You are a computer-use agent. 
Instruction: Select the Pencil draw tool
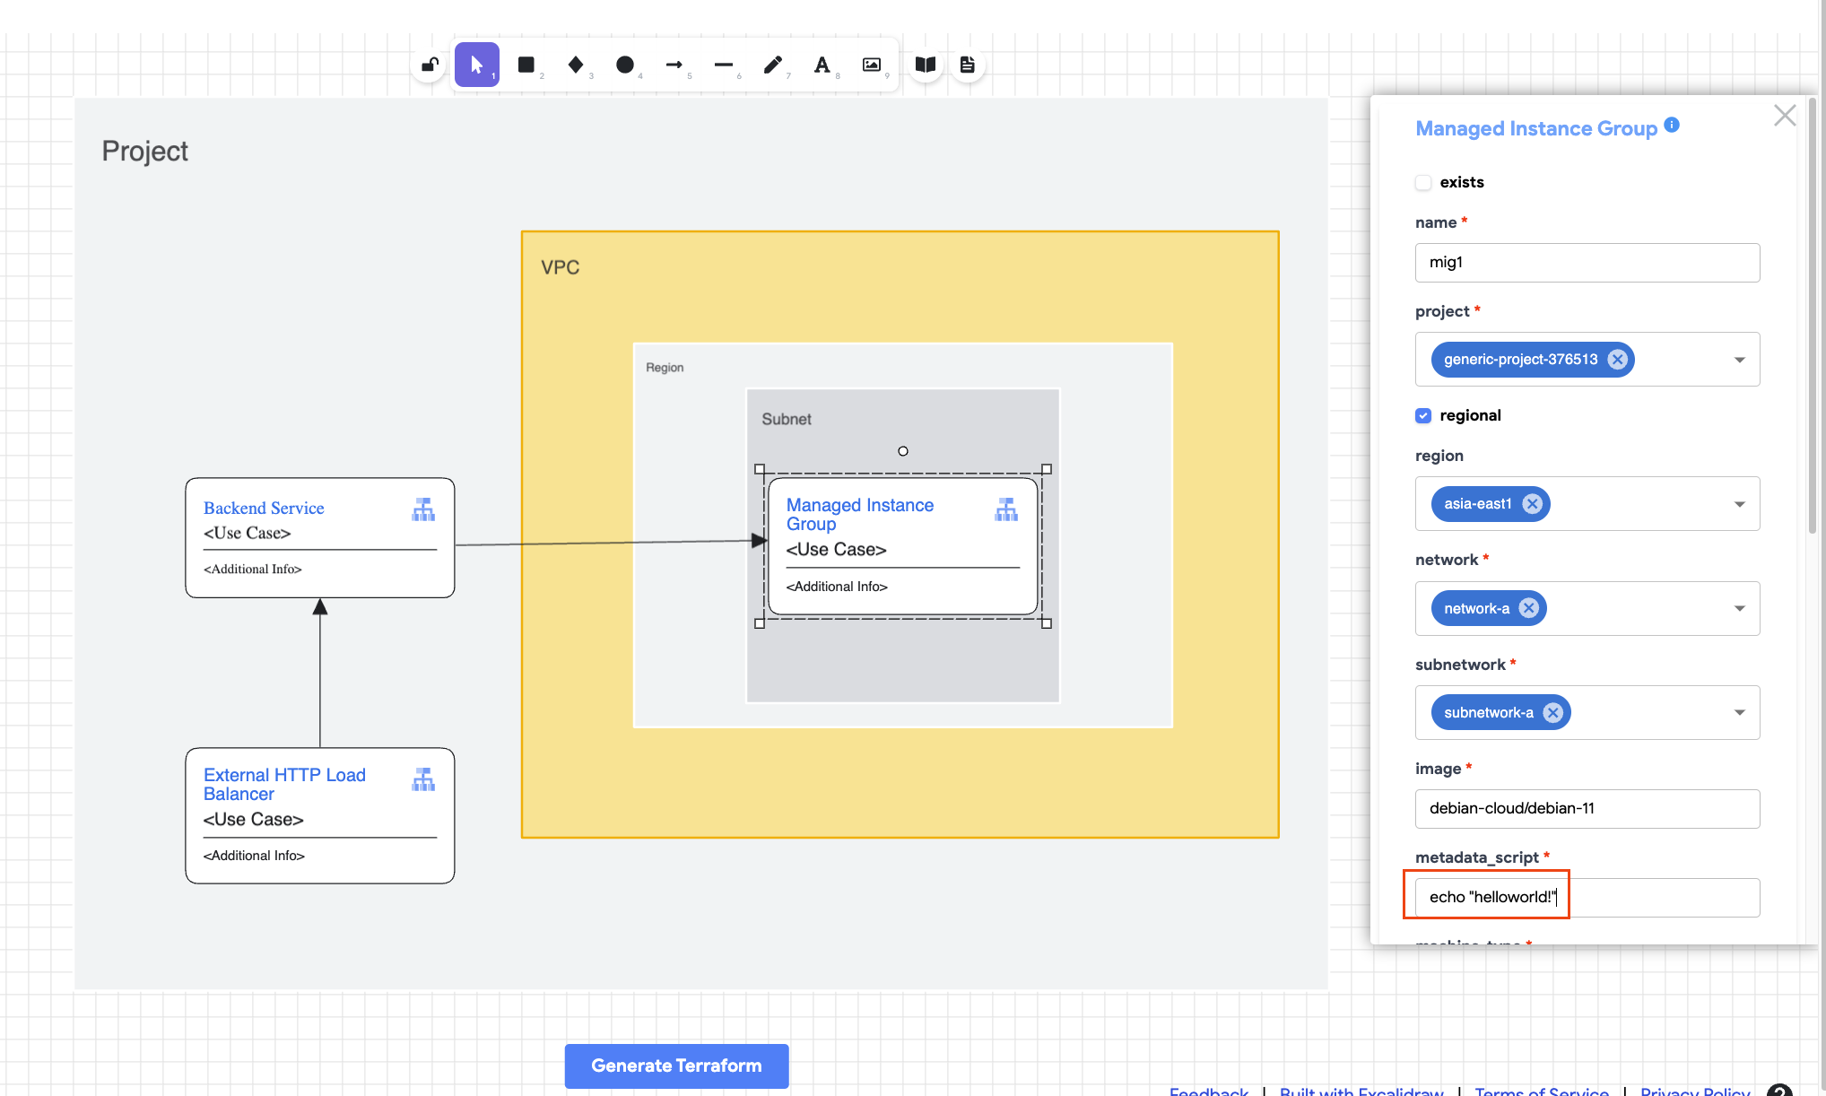coord(772,65)
